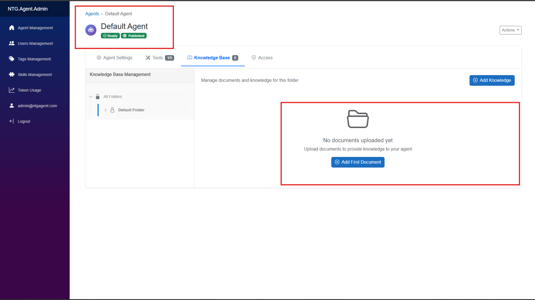
Task: Select the Tags Management tag icon
Action: (x=12, y=59)
